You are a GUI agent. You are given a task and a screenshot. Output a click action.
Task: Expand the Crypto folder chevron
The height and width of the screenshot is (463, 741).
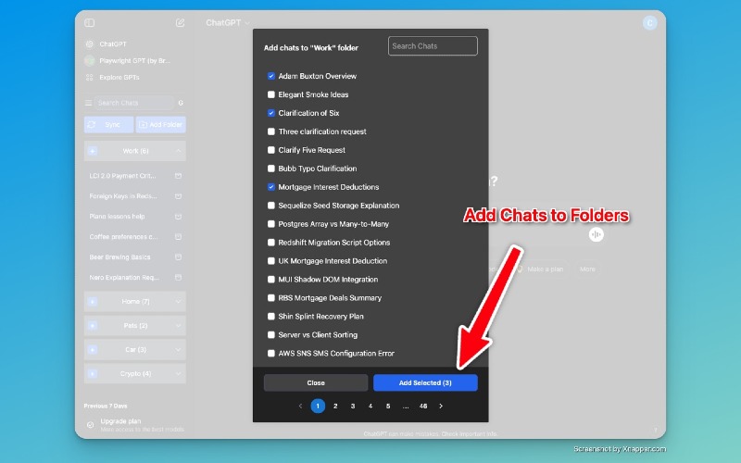178,374
